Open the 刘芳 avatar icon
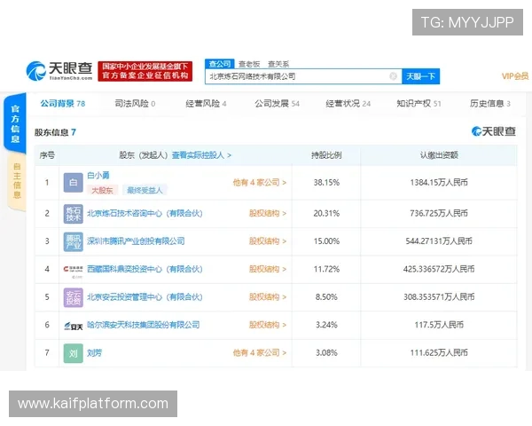The width and height of the screenshot is (532, 426). click(x=74, y=353)
